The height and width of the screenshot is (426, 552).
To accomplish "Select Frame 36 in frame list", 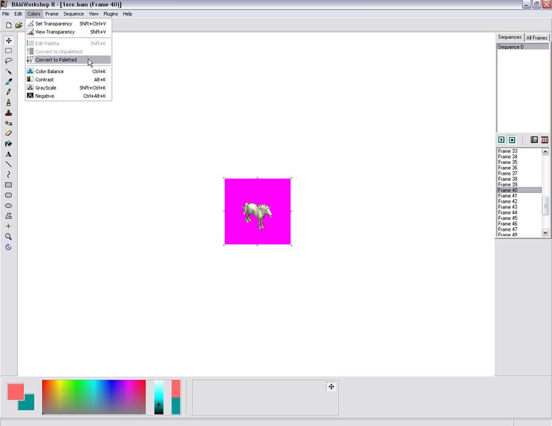I will tap(519, 168).
